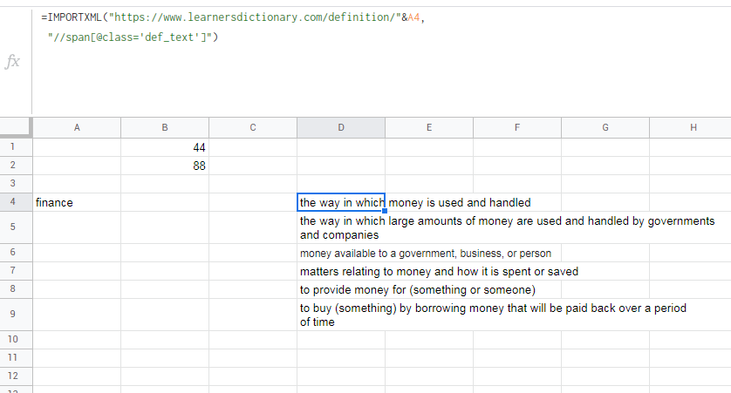This screenshot has width=731, height=393.
Task: Click the learnersdictionary URL in formula
Action: tap(255, 17)
